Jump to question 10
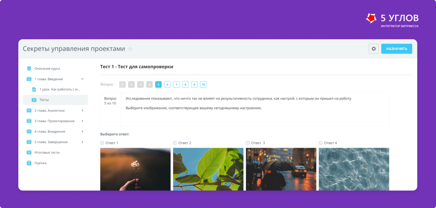The height and width of the screenshot is (208, 436). tap(203, 85)
